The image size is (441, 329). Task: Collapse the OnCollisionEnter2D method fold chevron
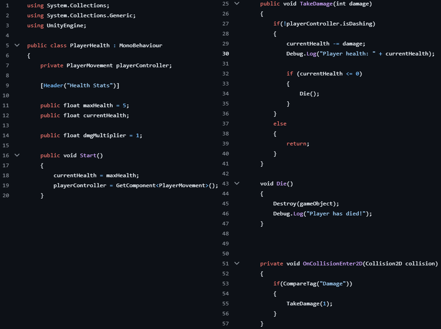(x=237, y=264)
